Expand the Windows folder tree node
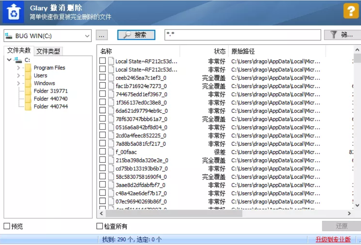The image size is (361, 245). [x=18, y=83]
